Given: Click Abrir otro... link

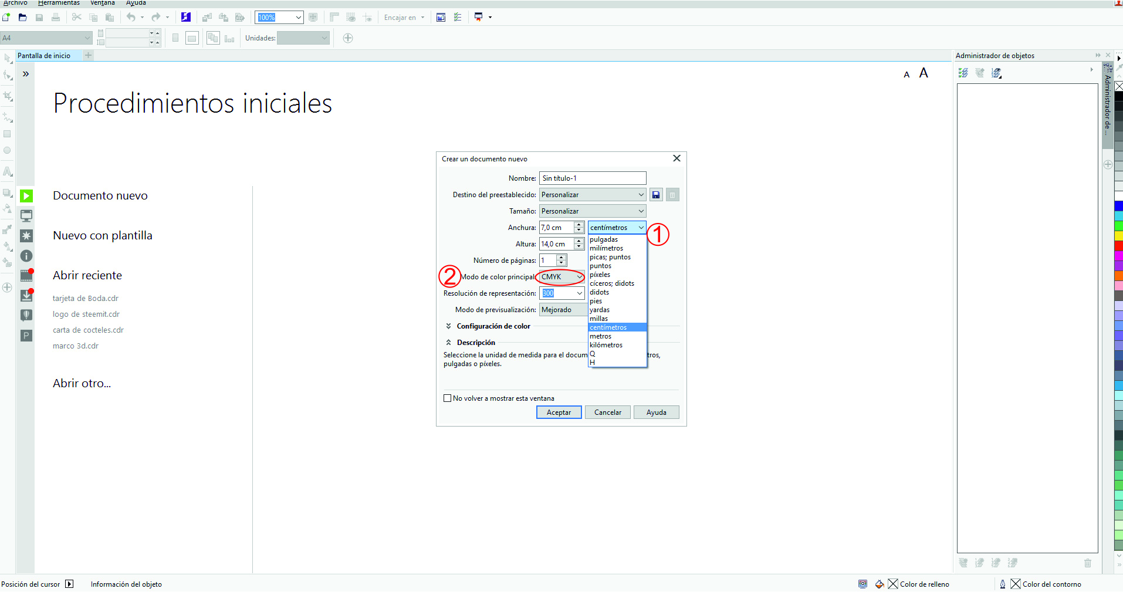Looking at the screenshot, I should (x=82, y=383).
